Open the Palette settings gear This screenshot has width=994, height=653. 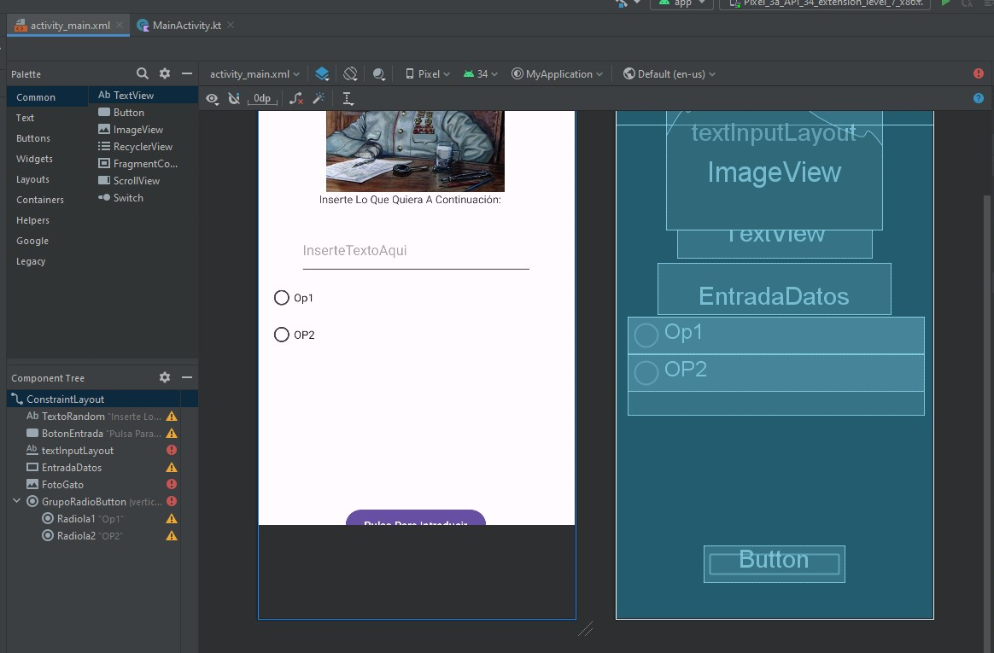(x=165, y=74)
